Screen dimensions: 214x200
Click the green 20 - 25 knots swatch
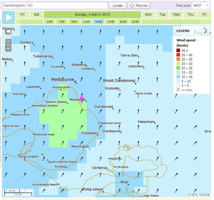[178, 68]
